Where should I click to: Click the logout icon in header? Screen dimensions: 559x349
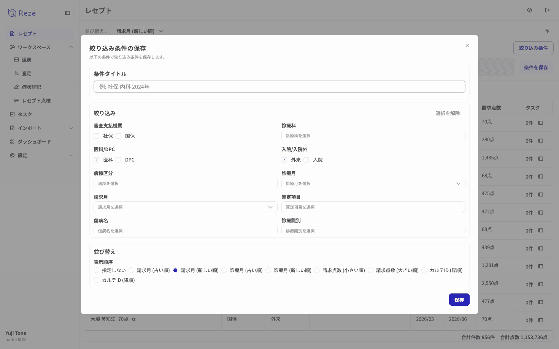click(x=548, y=10)
